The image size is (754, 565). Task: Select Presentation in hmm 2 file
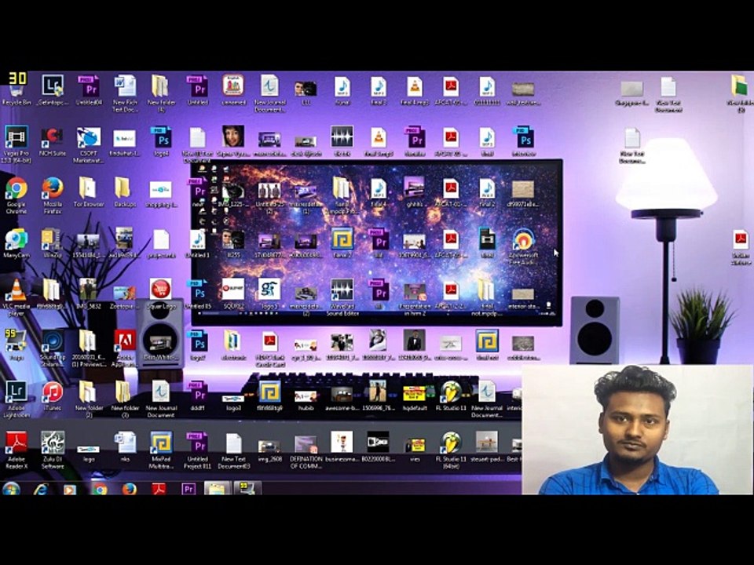click(415, 300)
